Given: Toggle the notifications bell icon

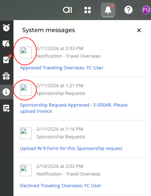Looking at the screenshot, I should point(108,10).
